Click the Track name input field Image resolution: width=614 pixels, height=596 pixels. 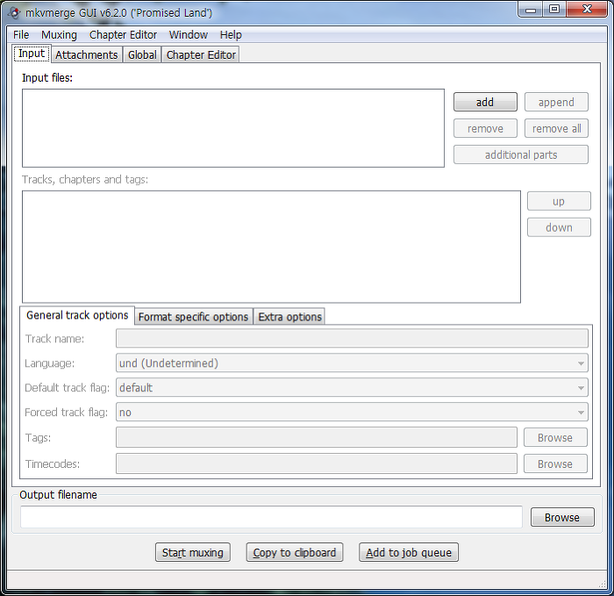[x=352, y=339]
